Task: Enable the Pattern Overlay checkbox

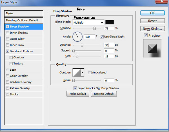Action: tap(7, 88)
